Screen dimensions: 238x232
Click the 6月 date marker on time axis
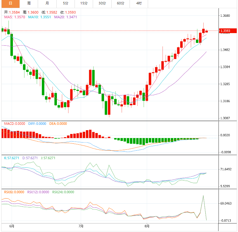(12, 226)
